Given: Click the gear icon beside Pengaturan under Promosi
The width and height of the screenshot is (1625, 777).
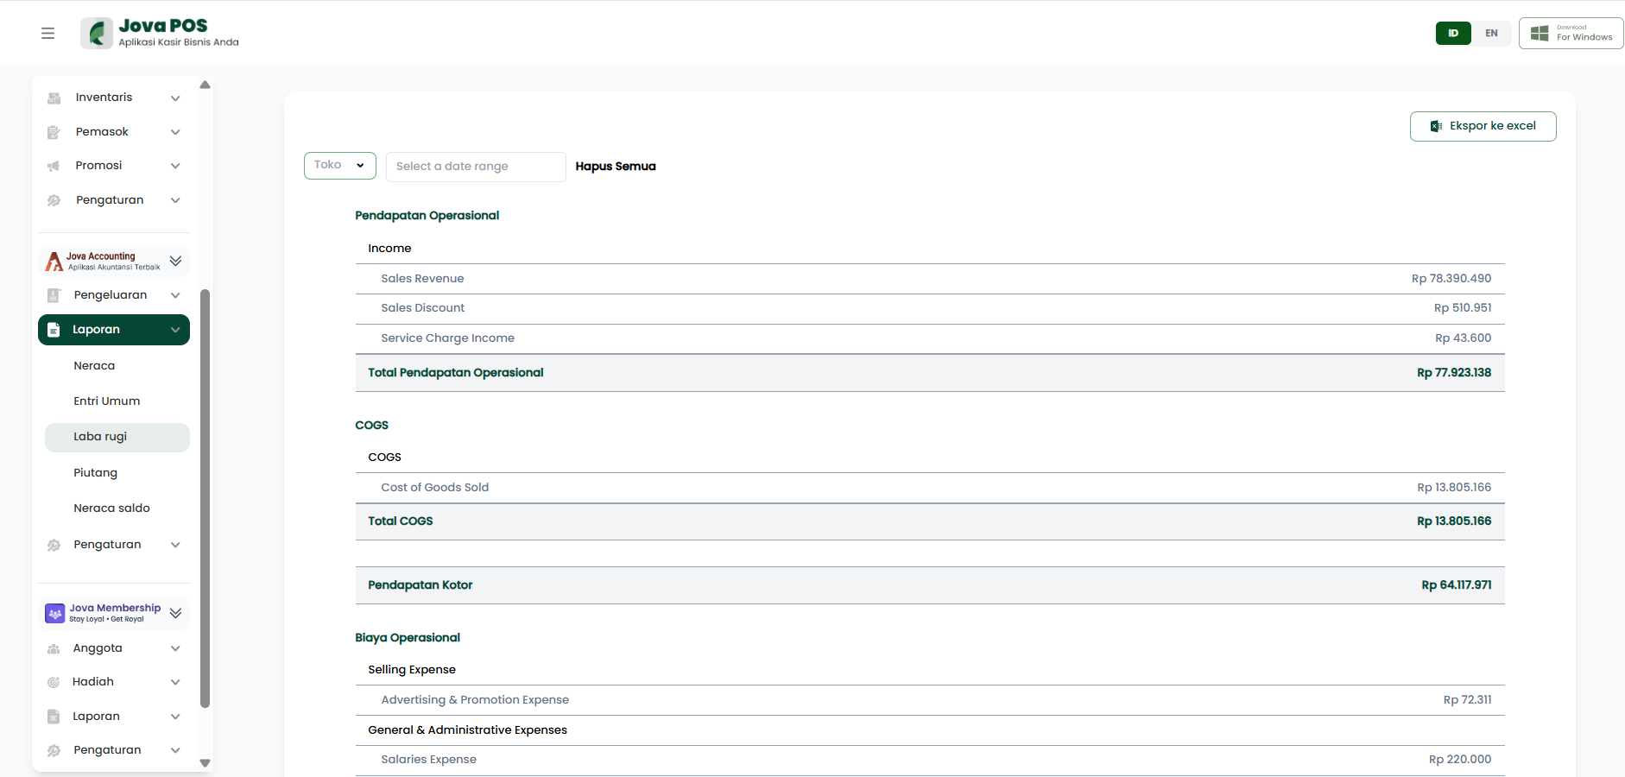Looking at the screenshot, I should 54,200.
